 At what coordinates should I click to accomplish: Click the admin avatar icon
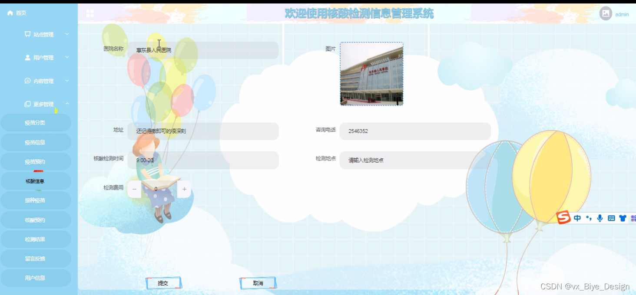pos(606,13)
